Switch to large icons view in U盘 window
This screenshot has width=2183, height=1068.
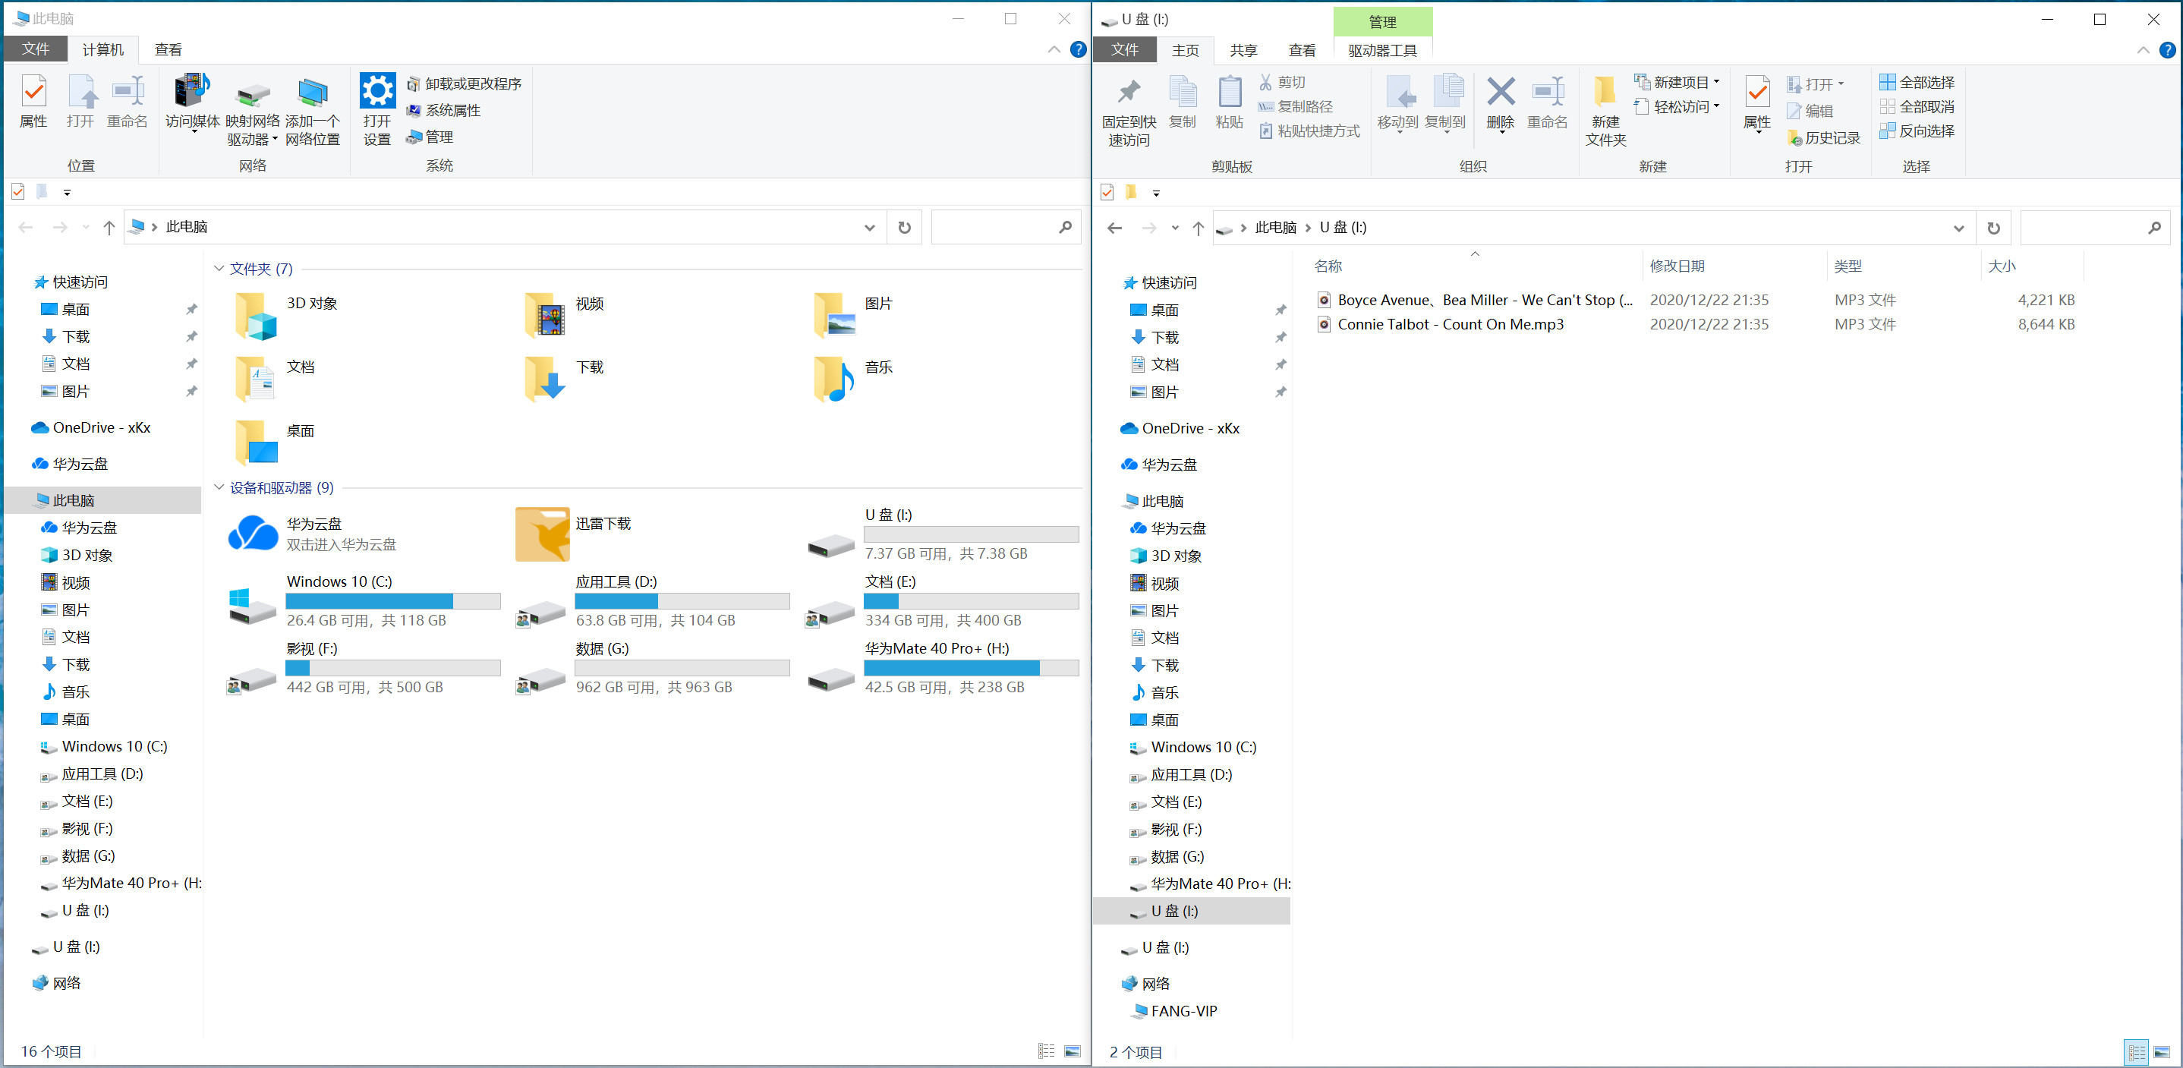(2161, 1053)
